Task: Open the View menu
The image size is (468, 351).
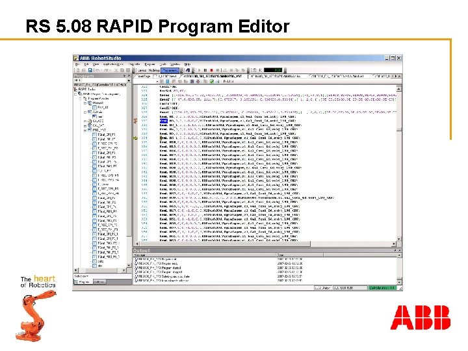Action: click(x=96, y=64)
